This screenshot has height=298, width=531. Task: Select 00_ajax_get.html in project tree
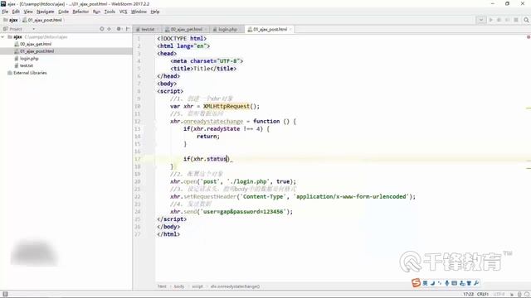(x=35, y=44)
